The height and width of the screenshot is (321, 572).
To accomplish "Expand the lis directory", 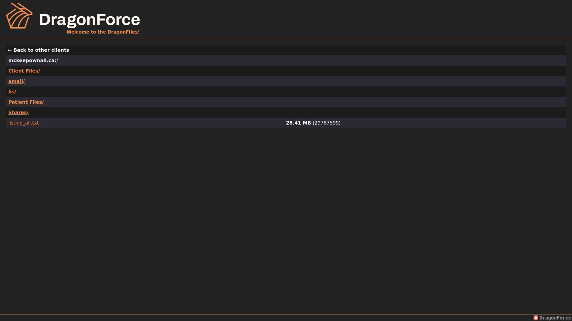I will click(12, 92).
